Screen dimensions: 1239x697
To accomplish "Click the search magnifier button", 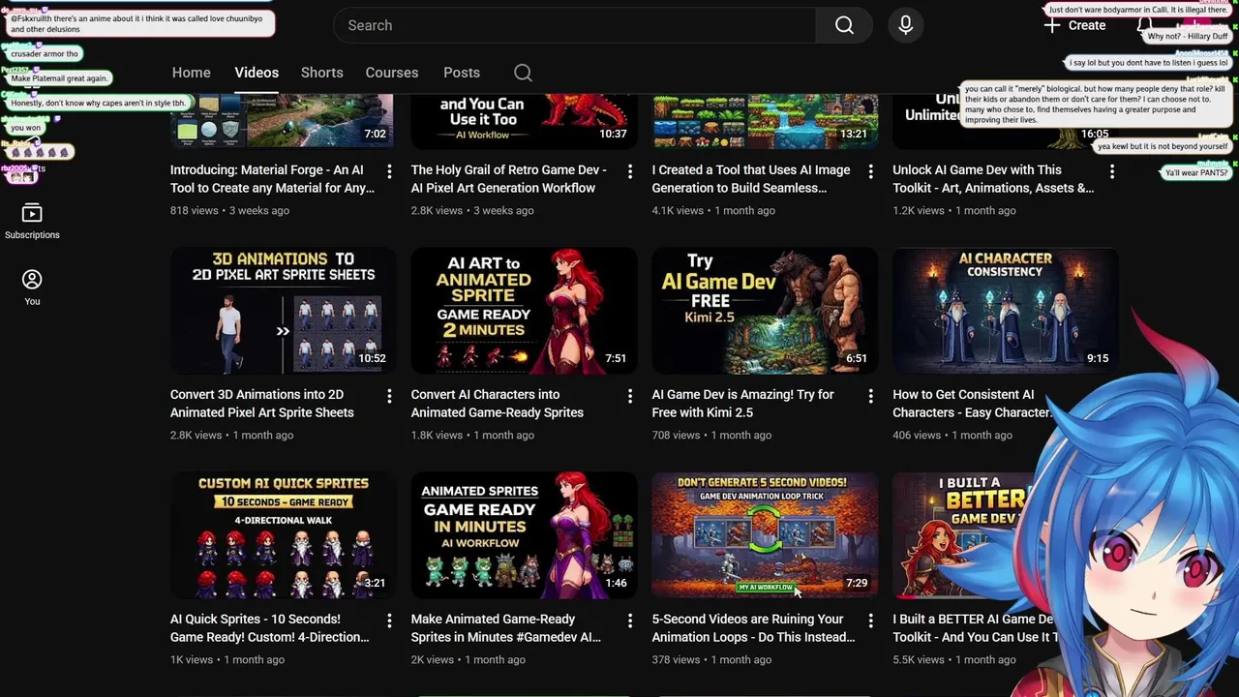I will pyautogui.click(x=844, y=25).
